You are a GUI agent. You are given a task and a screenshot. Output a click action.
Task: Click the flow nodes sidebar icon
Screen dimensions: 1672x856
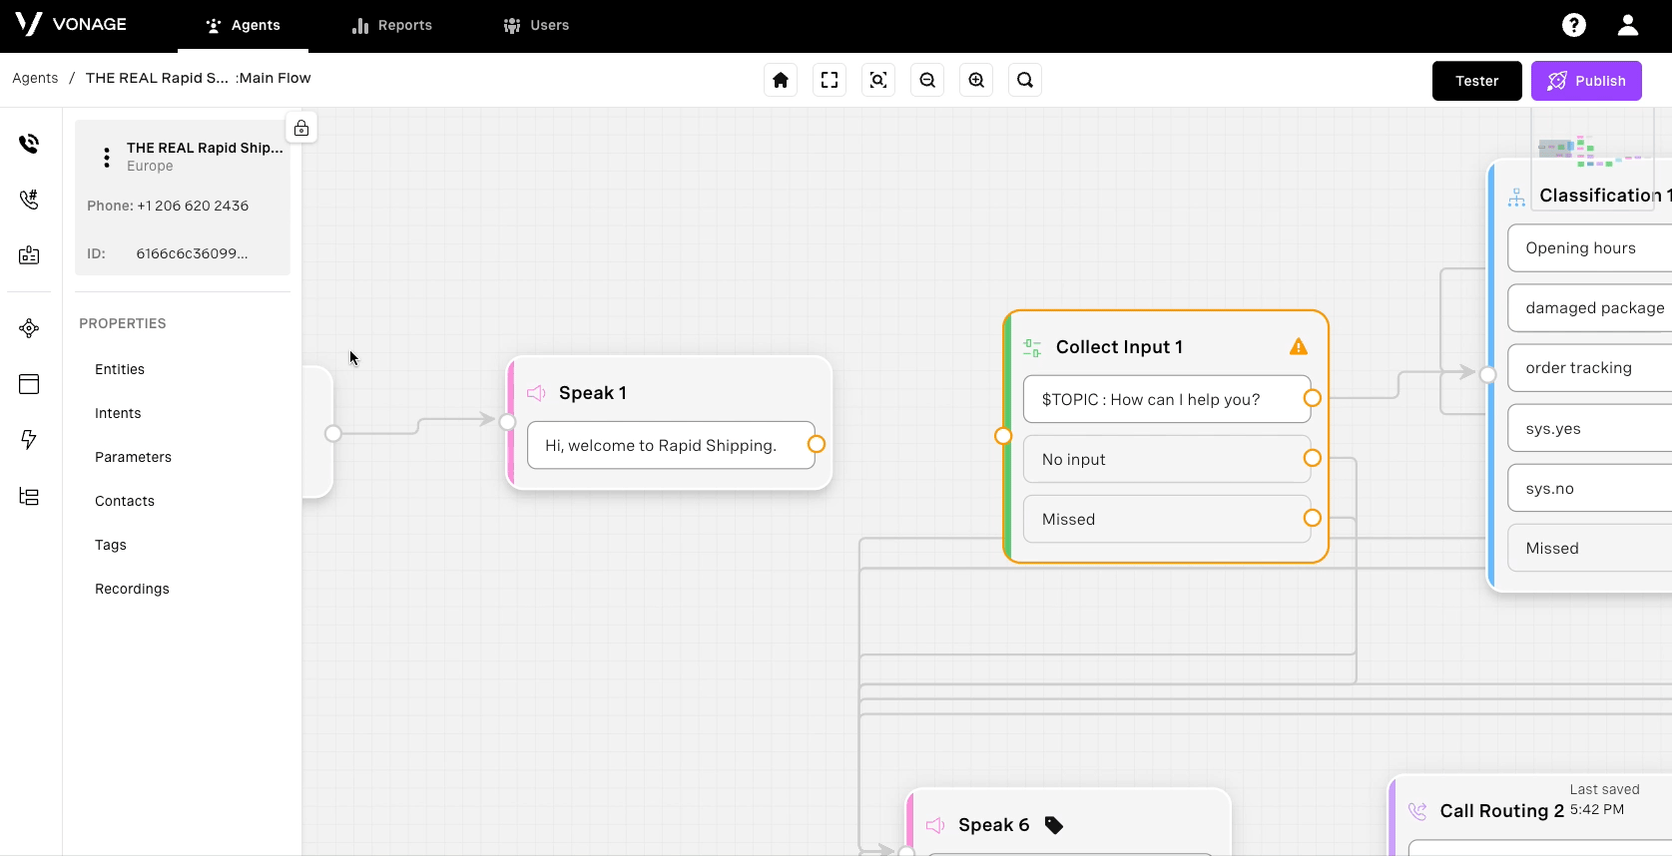pyautogui.click(x=29, y=328)
